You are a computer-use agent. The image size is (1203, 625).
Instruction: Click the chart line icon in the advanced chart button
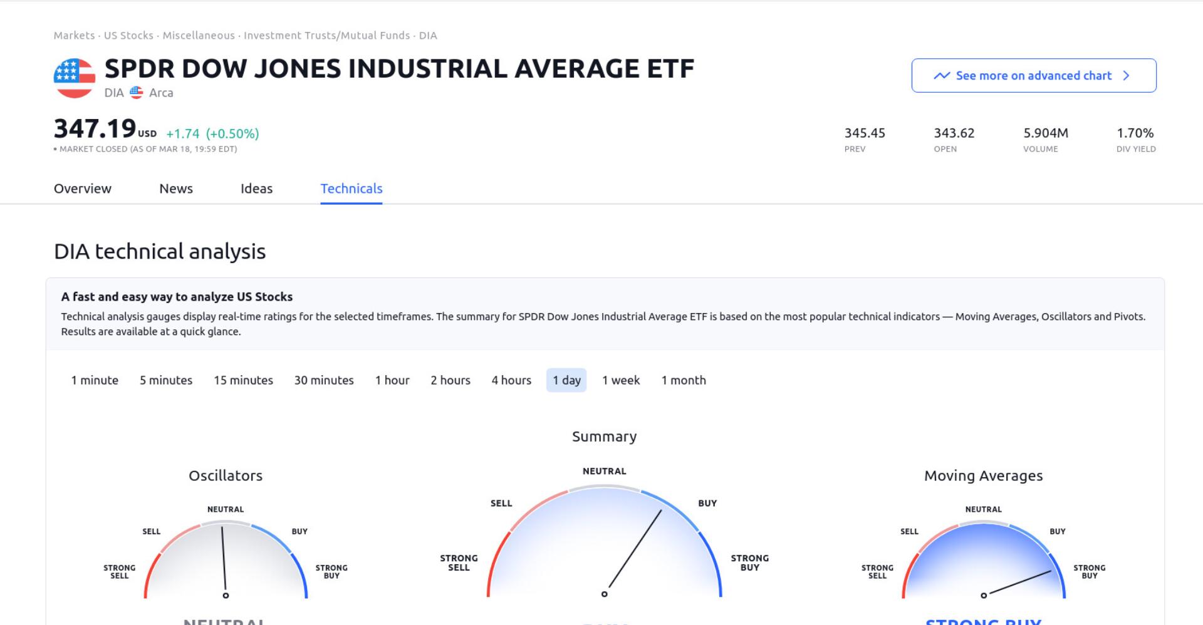pyautogui.click(x=942, y=76)
